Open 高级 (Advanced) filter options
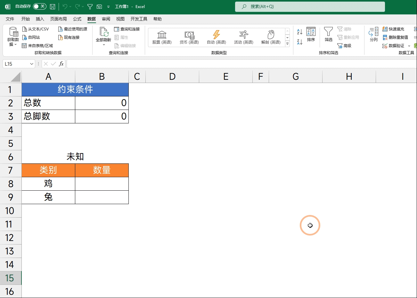 (345, 46)
